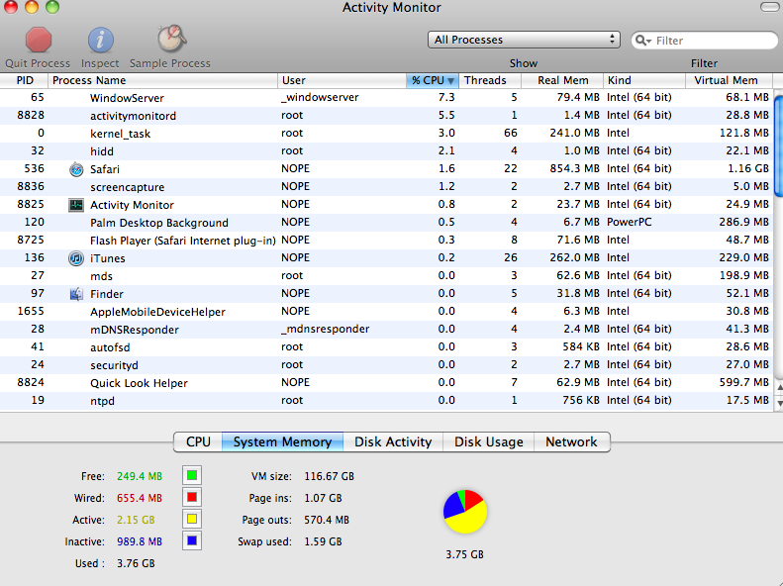Click the toolbar toggle pill button in title bar
This screenshot has height=586, width=783.
pos(769,7)
